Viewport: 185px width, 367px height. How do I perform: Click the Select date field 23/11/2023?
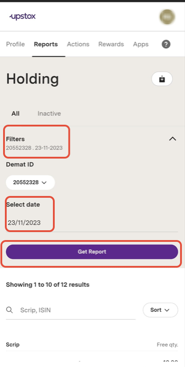[x=92, y=223]
